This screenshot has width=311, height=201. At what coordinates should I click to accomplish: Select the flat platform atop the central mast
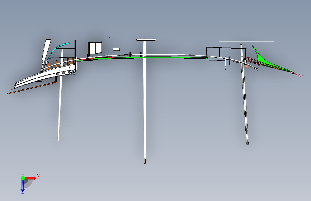point(146,40)
